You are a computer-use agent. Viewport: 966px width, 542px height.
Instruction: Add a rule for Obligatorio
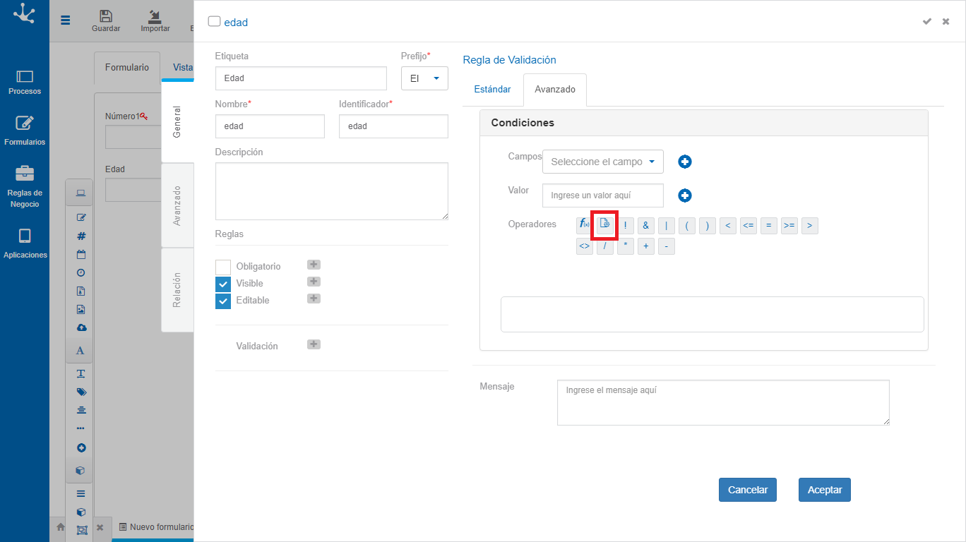pos(314,265)
